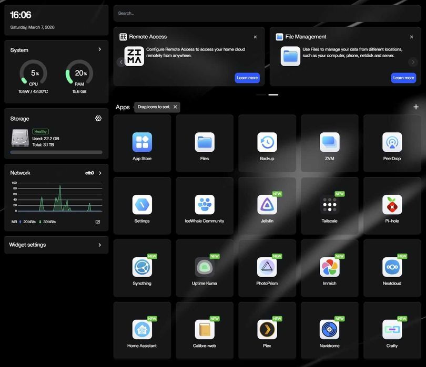Click the Apps section heading
This screenshot has width=426, height=367.
(x=123, y=107)
